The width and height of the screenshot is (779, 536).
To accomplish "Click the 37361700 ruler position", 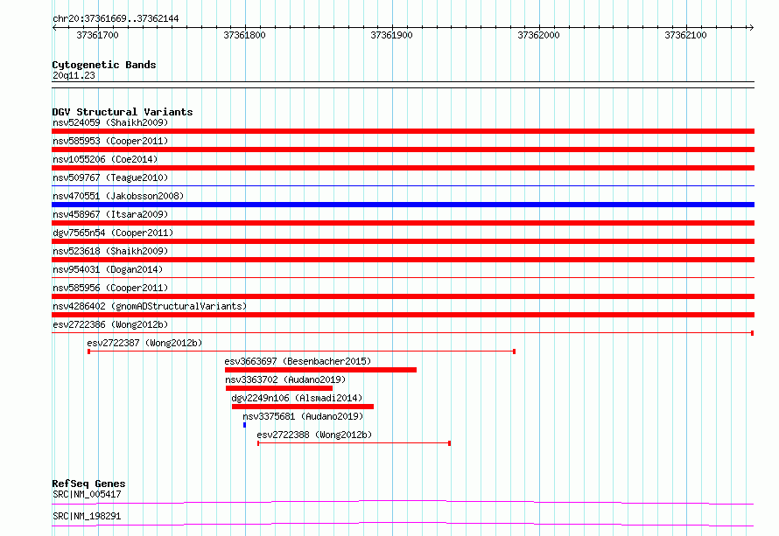I will (x=98, y=35).
